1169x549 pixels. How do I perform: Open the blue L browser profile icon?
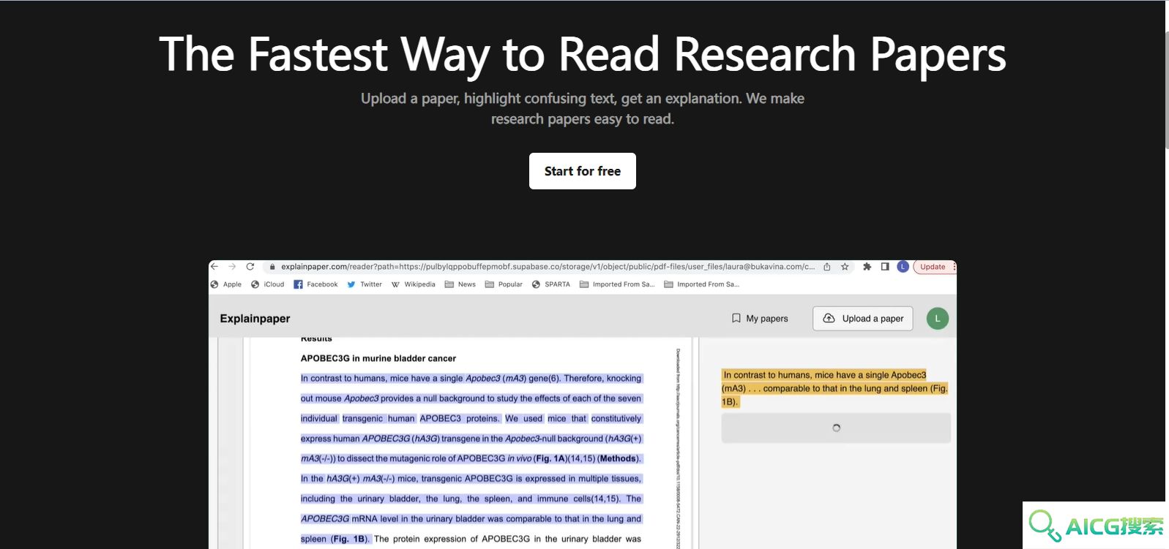903,267
